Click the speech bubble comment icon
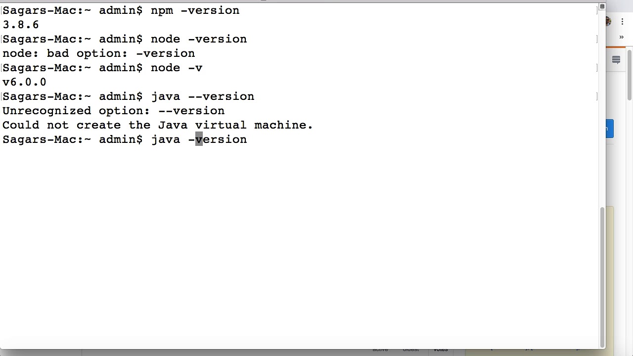 coord(616,60)
